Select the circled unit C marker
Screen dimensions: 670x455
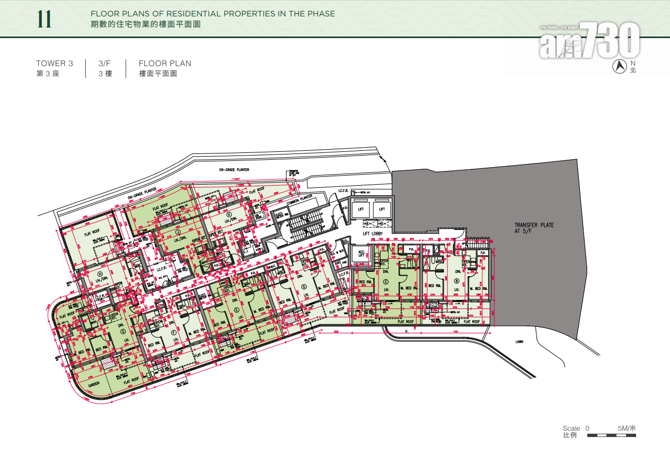(386, 281)
